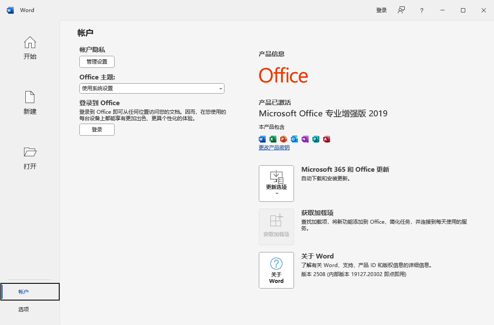Expand the 更新选项 update options button

point(276,183)
